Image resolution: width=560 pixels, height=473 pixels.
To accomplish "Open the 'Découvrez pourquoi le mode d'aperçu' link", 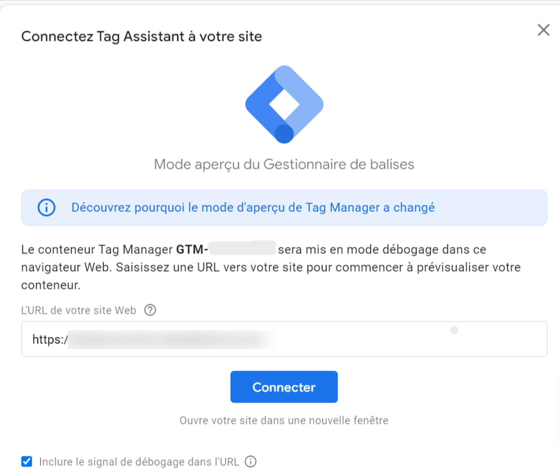I will pos(253,208).
